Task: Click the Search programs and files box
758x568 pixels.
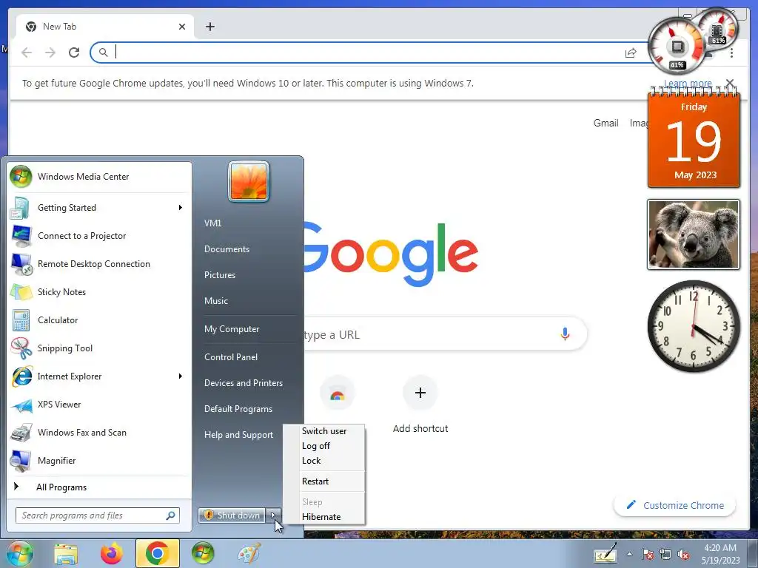Action: point(98,515)
